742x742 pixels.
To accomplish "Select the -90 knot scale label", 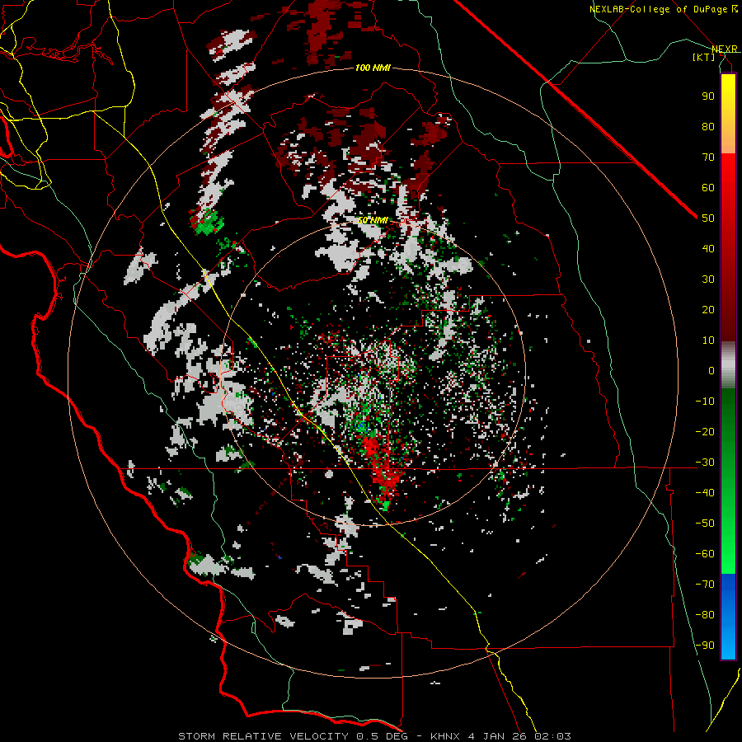I will (x=705, y=646).
